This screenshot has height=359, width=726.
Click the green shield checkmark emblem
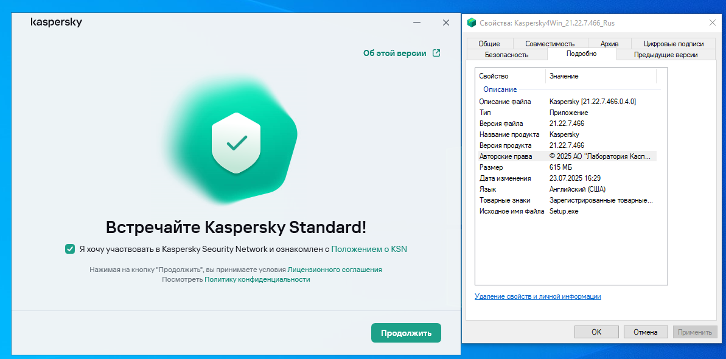237,142
